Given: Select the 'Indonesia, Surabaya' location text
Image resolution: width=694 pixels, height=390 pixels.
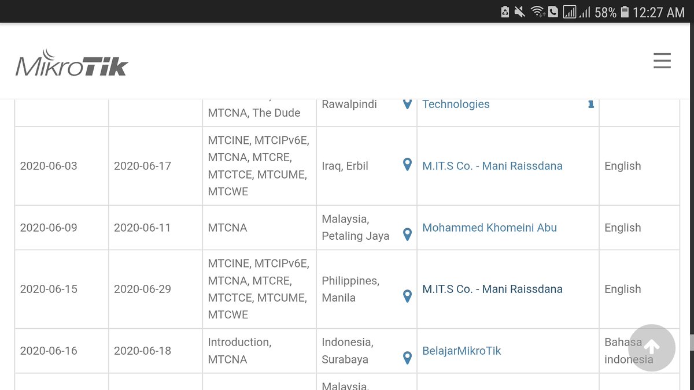Looking at the screenshot, I should [x=348, y=351].
